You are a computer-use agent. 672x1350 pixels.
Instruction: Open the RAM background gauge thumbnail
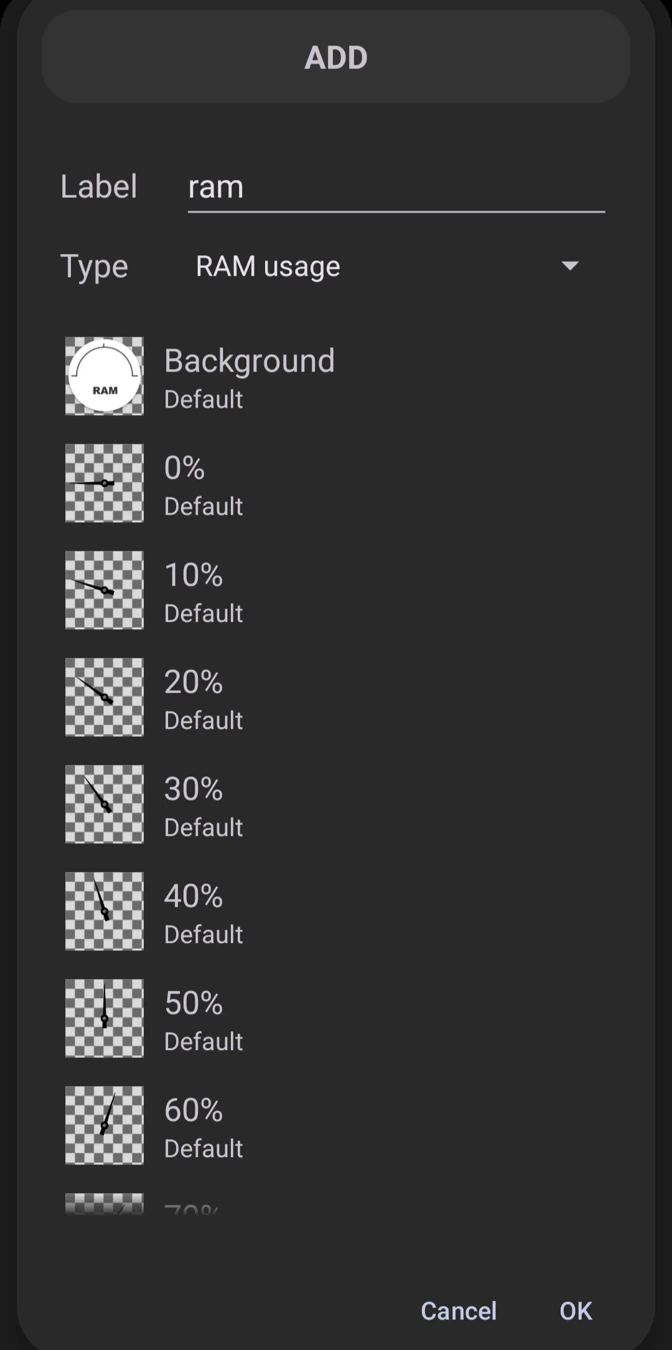click(105, 376)
